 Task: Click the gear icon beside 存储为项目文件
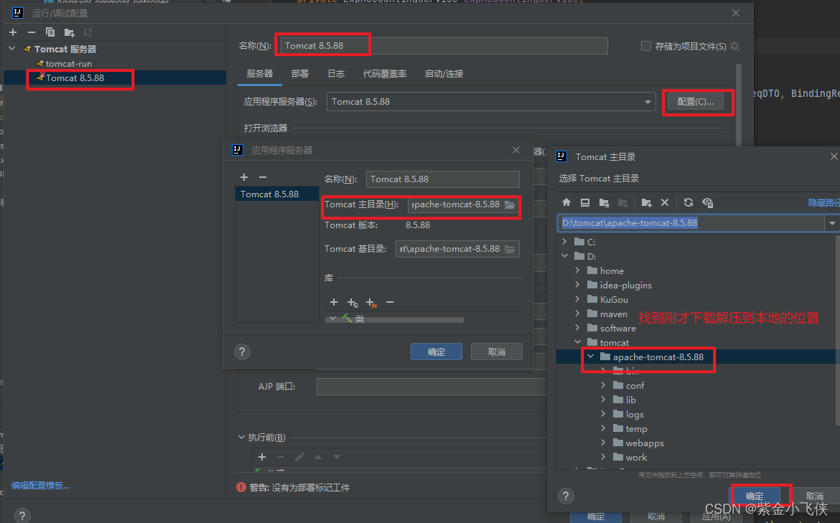click(735, 46)
